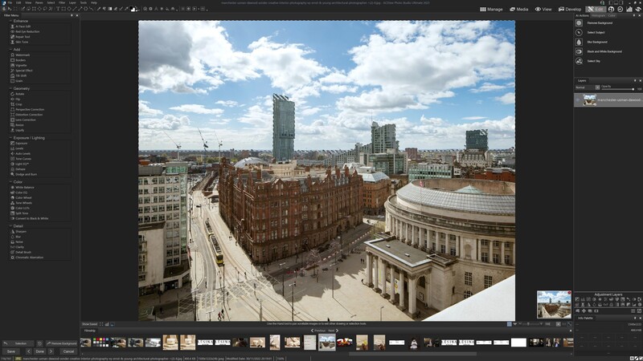Open Dodge and Burn tool
Screen dimensions: 643x361
(26, 174)
